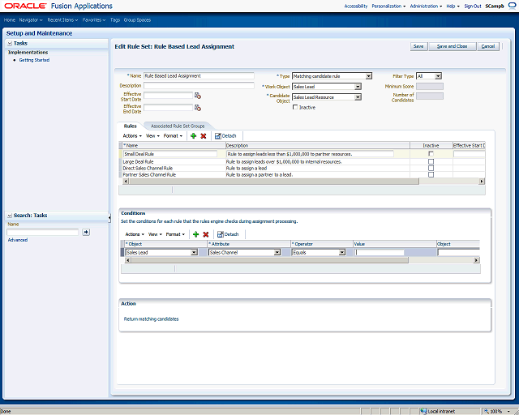Open the Type dropdown showing Matching candidate rule
This screenshot has width=519, height=415.
[x=369, y=76]
